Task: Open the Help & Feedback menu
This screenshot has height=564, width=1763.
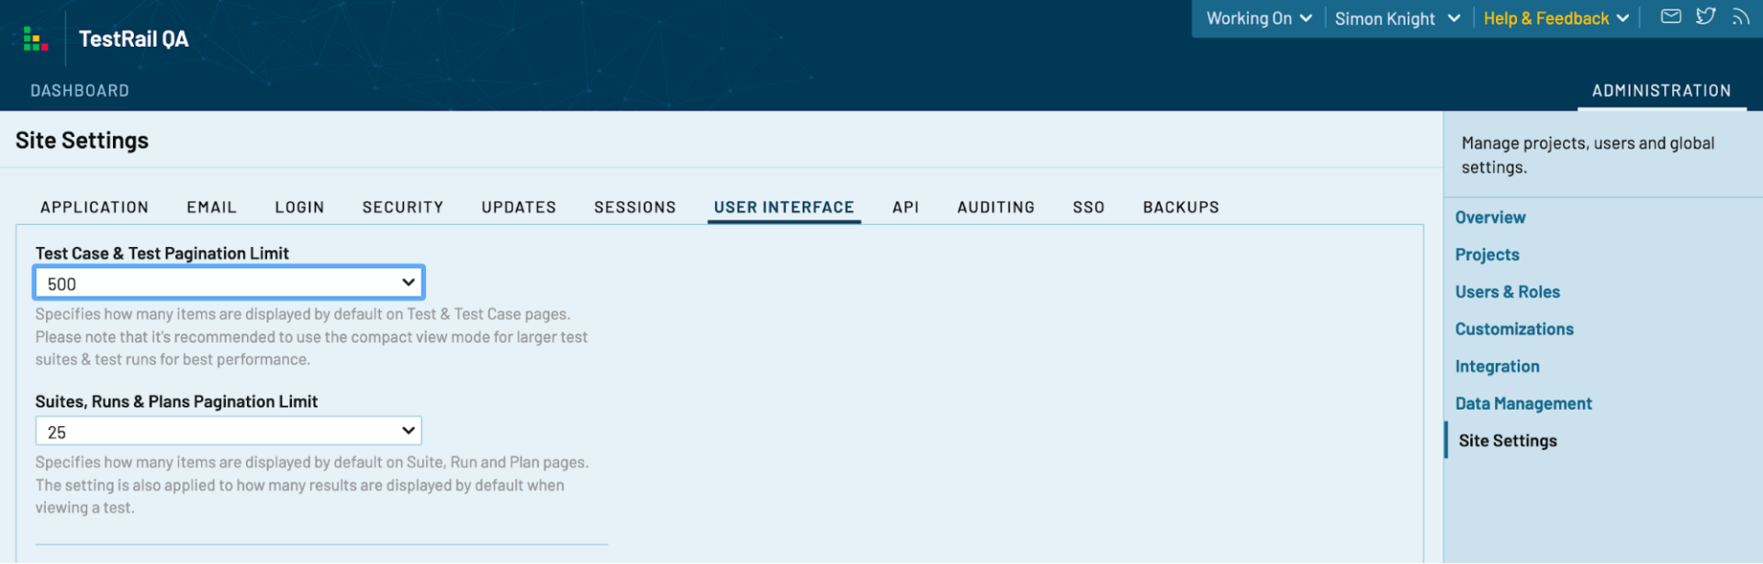Action: tap(1556, 18)
